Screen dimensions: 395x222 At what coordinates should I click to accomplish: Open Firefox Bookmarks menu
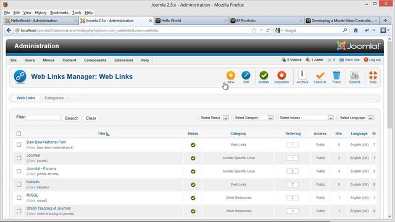(x=59, y=12)
